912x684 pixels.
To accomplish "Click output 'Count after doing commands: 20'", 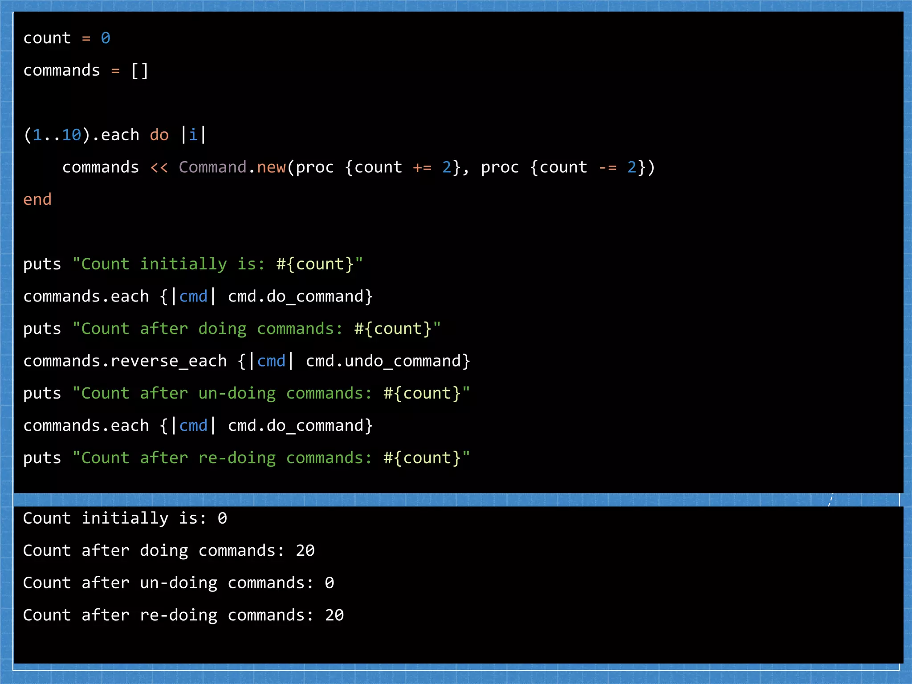I will click(x=169, y=551).
